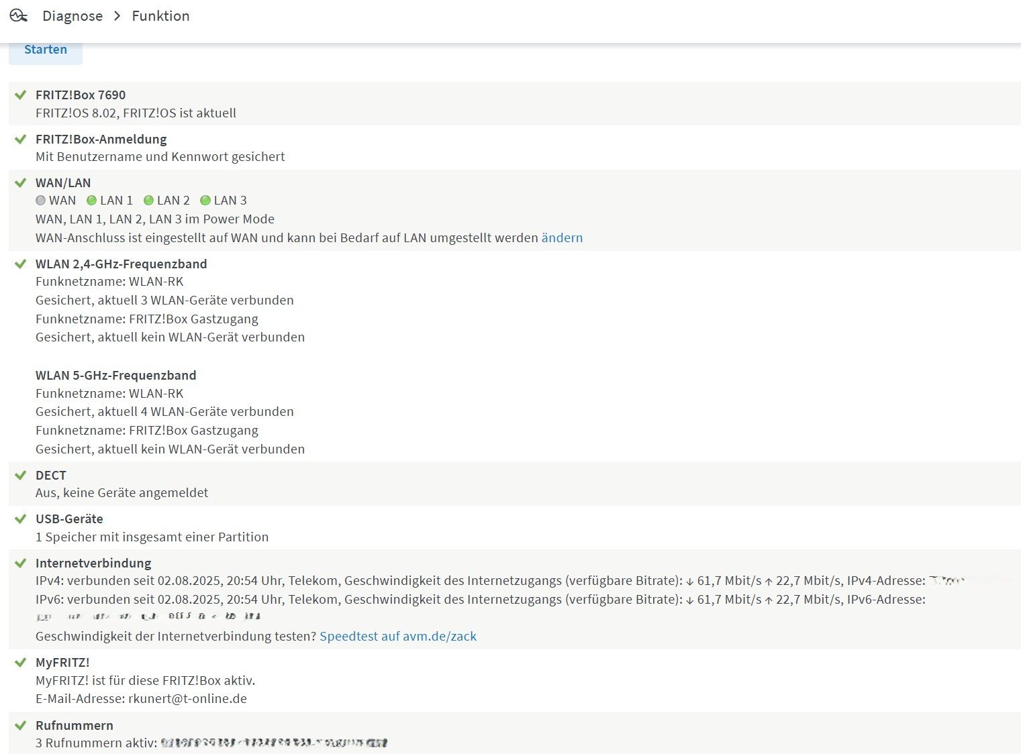The width and height of the screenshot is (1021, 754).
Task: Click the Diagnose pulse icon in the header
Action: tap(19, 15)
